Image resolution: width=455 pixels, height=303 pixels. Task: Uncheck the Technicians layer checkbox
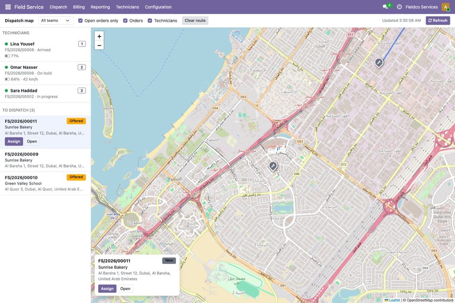coord(150,20)
